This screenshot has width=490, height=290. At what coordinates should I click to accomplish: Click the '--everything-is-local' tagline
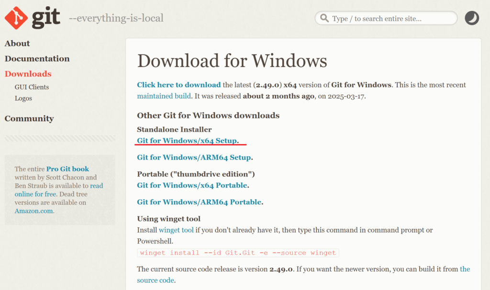click(116, 18)
